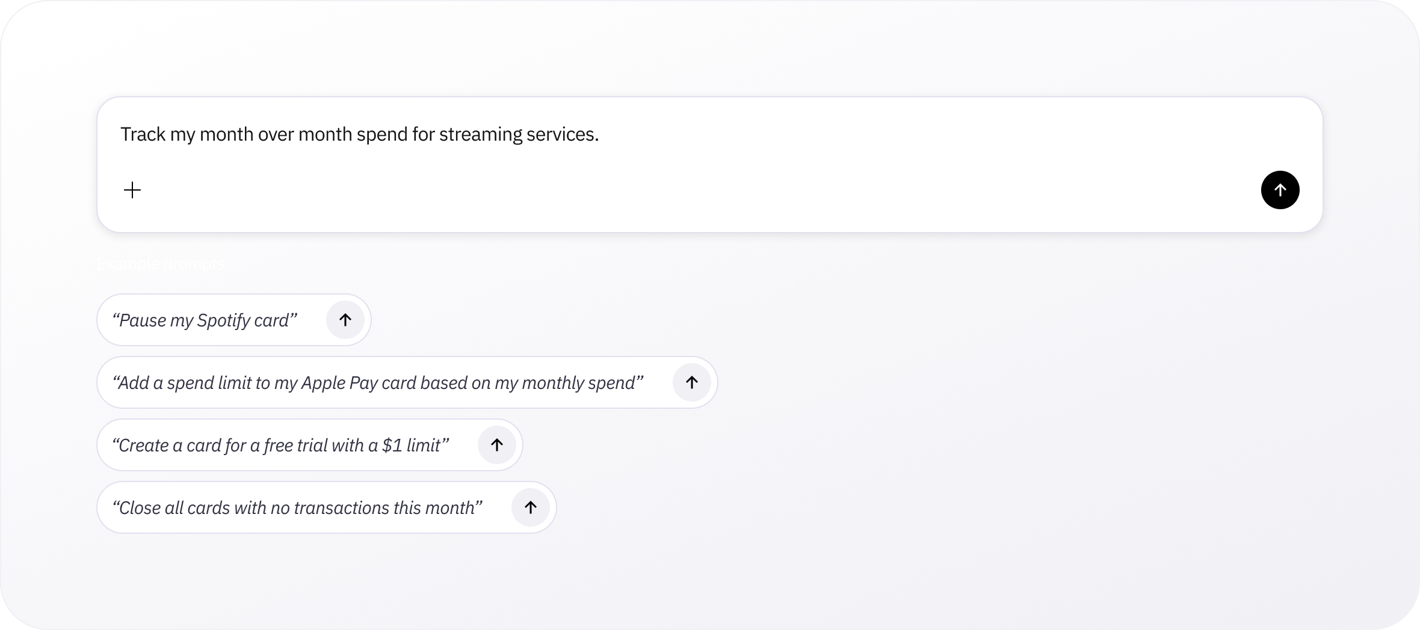Click the words "streaming services" in the message
Screen dimensions: 1420x630
(x=518, y=134)
